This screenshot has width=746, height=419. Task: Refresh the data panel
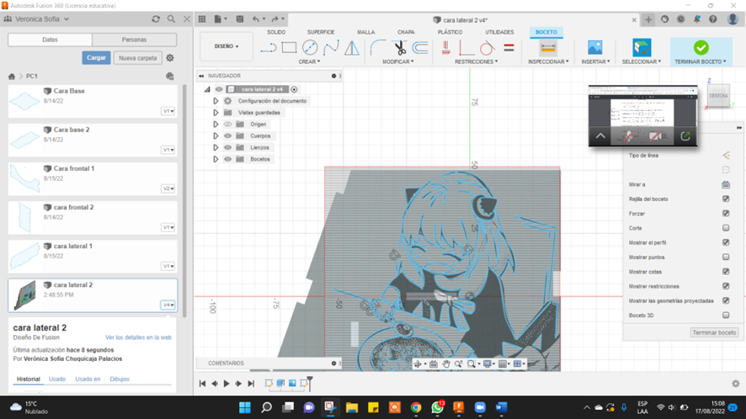156,19
